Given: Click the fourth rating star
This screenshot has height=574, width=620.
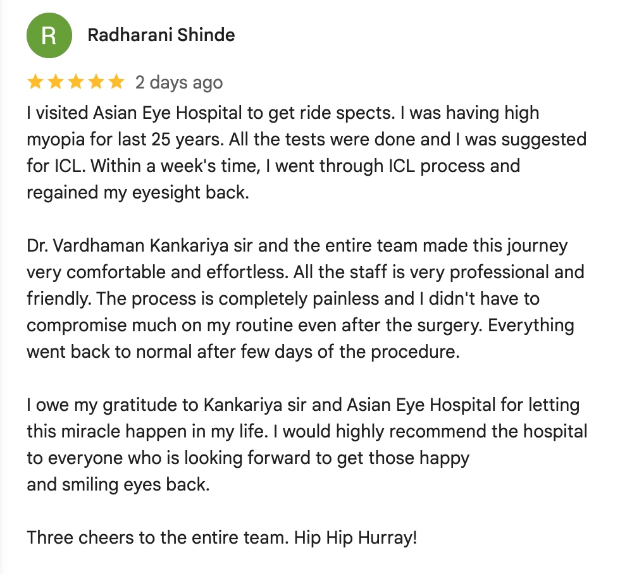Looking at the screenshot, I should (96, 82).
